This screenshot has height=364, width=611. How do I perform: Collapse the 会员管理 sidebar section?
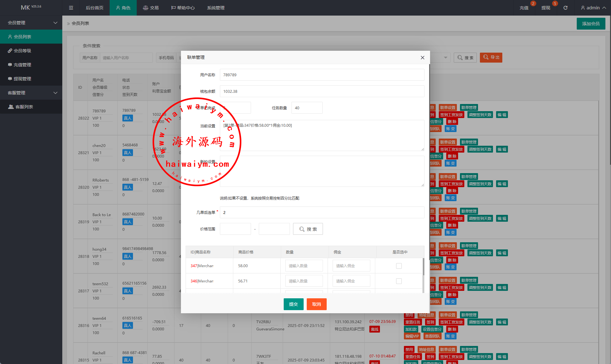coord(31,23)
